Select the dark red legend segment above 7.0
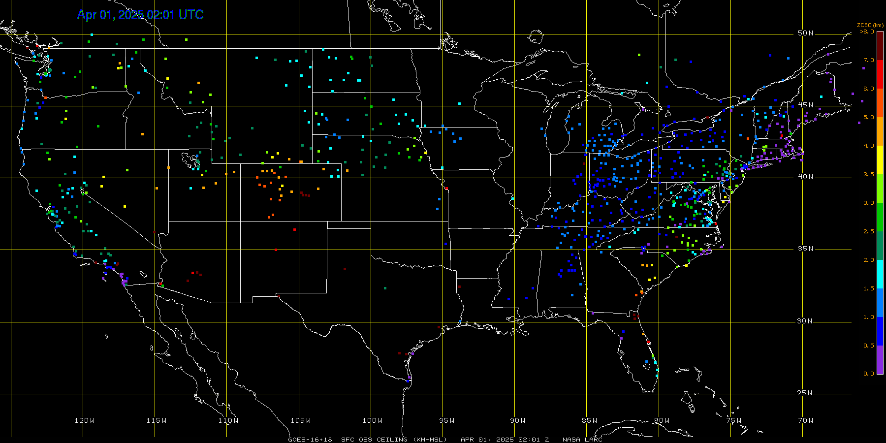The image size is (886, 443). point(880,46)
